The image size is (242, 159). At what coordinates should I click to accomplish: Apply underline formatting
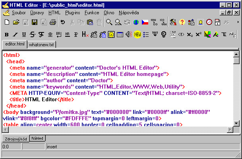24,34
